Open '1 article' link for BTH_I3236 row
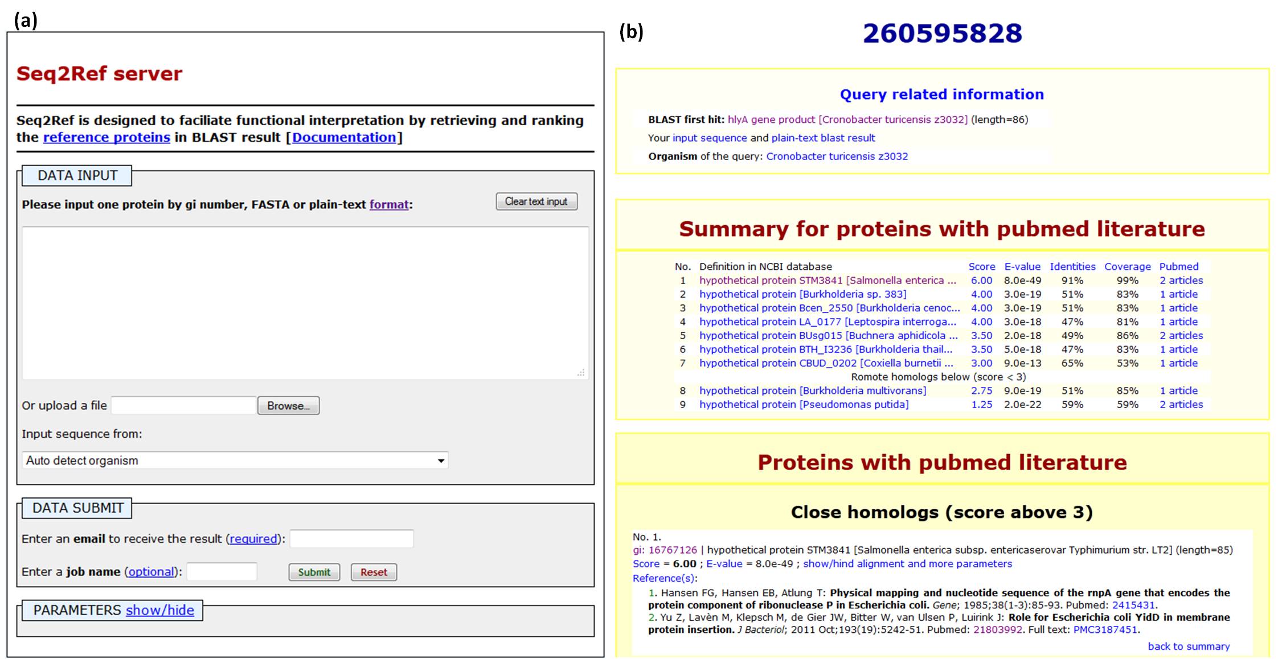1278x659 pixels. click(1179, 349)
